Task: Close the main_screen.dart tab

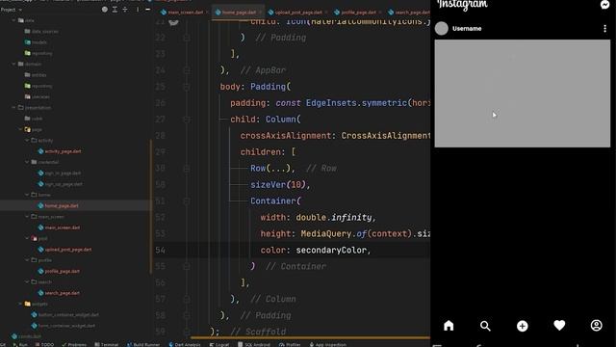Action: tap(207, 13)
